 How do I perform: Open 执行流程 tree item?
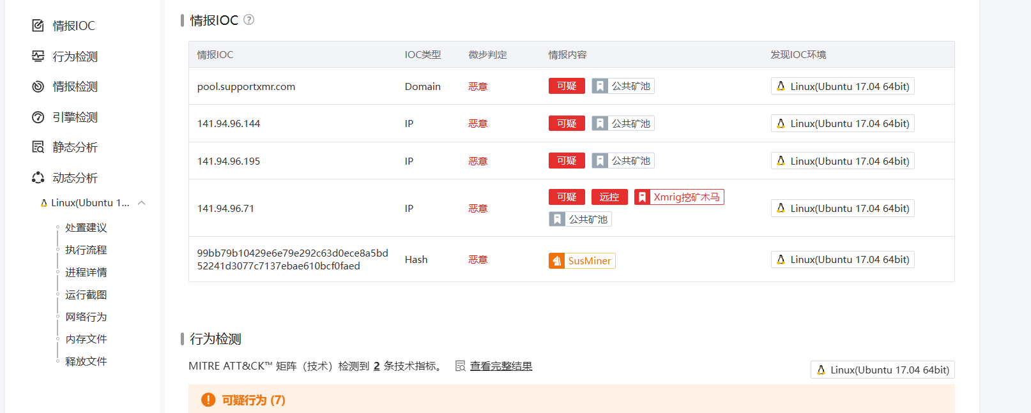point(86,250)
